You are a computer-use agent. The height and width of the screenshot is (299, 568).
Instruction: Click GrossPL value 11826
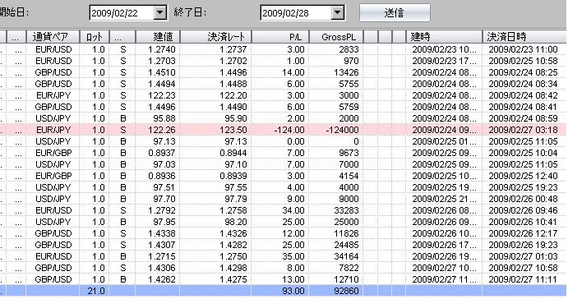tap(346, 233)
